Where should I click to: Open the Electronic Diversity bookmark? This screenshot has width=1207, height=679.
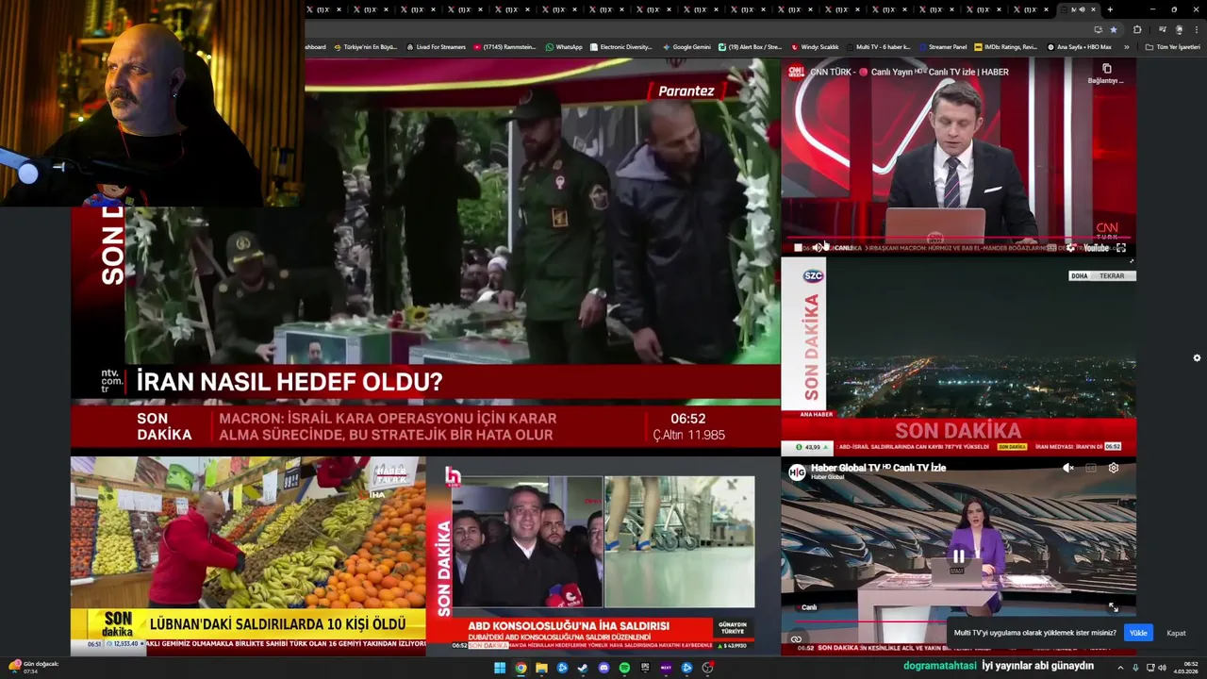620,46
